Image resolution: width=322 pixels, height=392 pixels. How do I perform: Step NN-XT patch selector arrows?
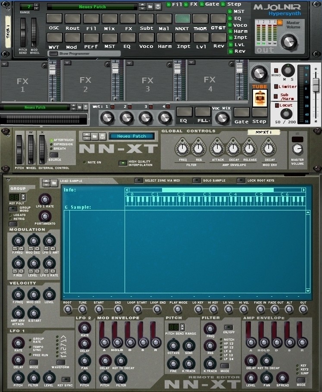[x=87, y=136]
